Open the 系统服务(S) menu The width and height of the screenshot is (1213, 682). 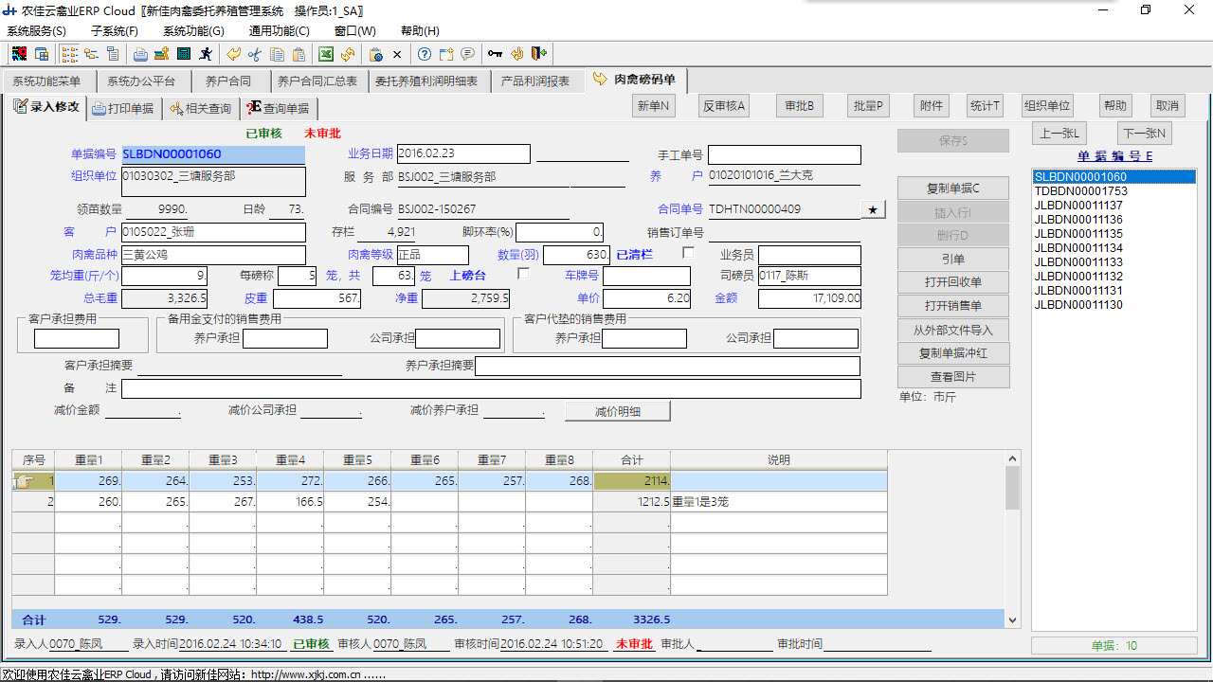click(x=36, y=31)
